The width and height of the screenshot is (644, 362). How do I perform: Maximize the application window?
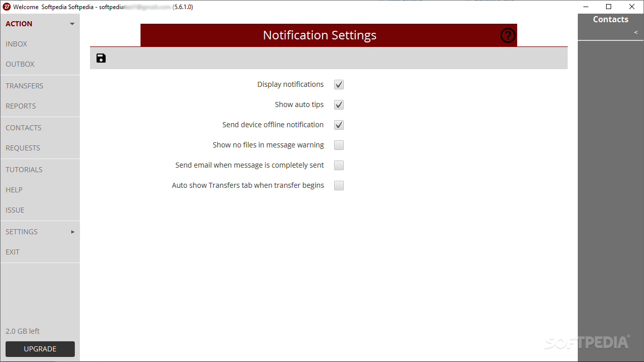point(609,7)
